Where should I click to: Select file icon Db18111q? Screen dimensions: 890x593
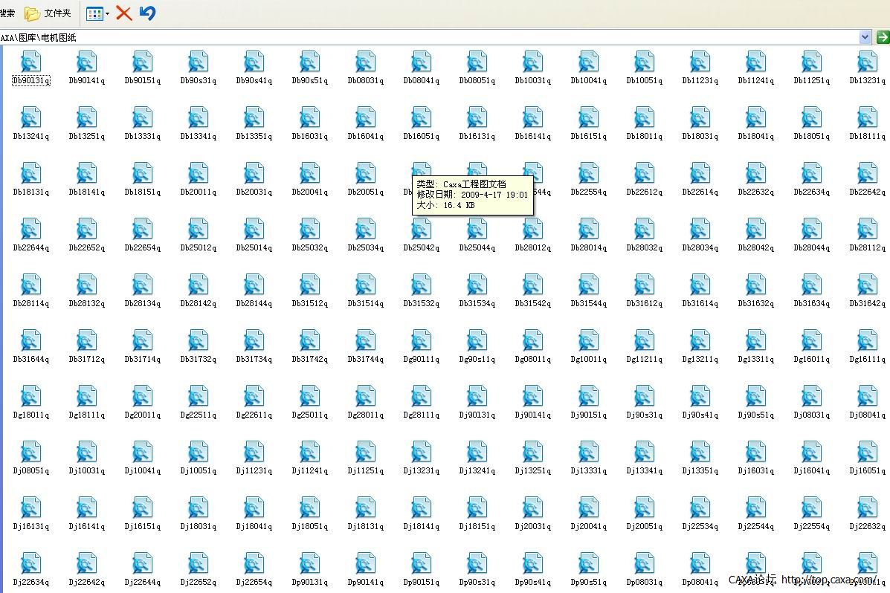(x=867, y=117)
